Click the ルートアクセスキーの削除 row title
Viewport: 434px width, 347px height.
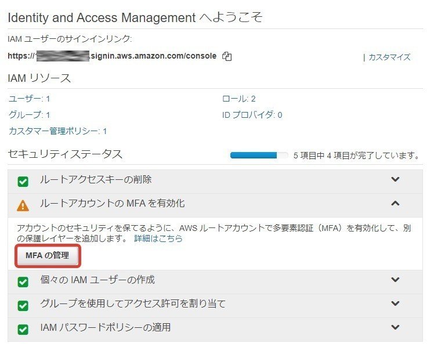(x=96, y=179)
